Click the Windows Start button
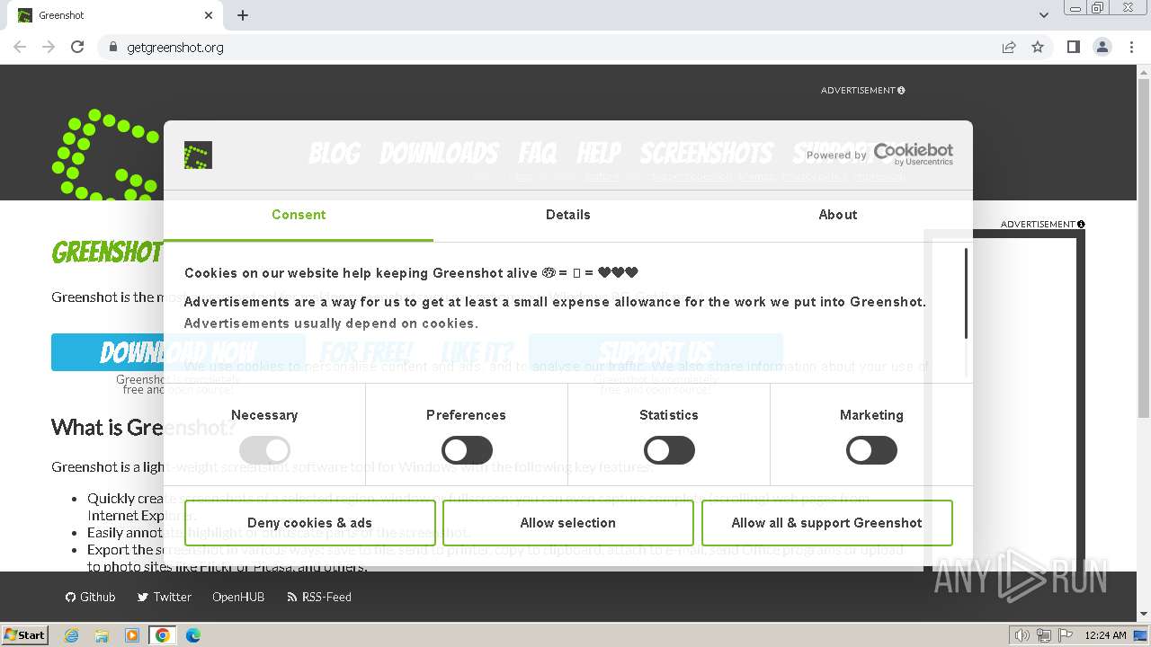 point(25,634)
